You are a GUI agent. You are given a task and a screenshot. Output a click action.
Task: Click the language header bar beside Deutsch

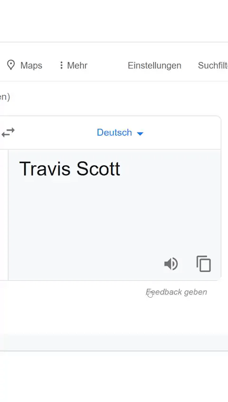point(180,133)
